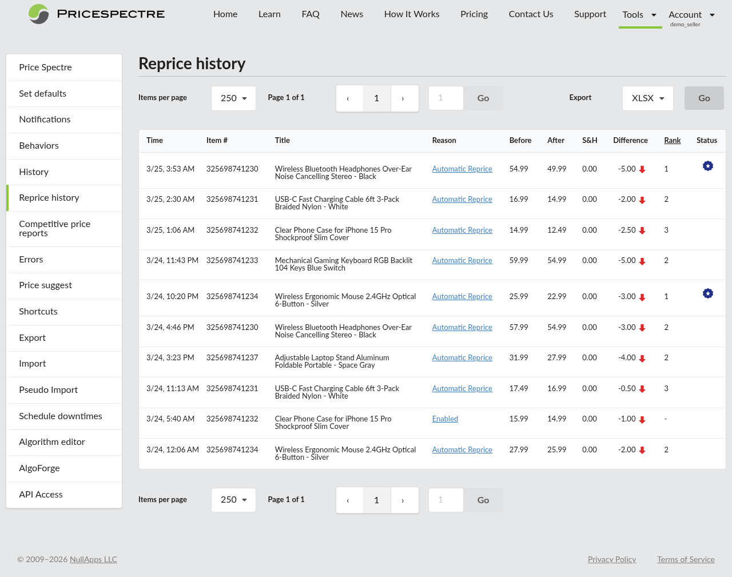This screenshot has width=732, height=577.
Task: Open the items per page dropdown showing 250
Action: coord(233,98)
